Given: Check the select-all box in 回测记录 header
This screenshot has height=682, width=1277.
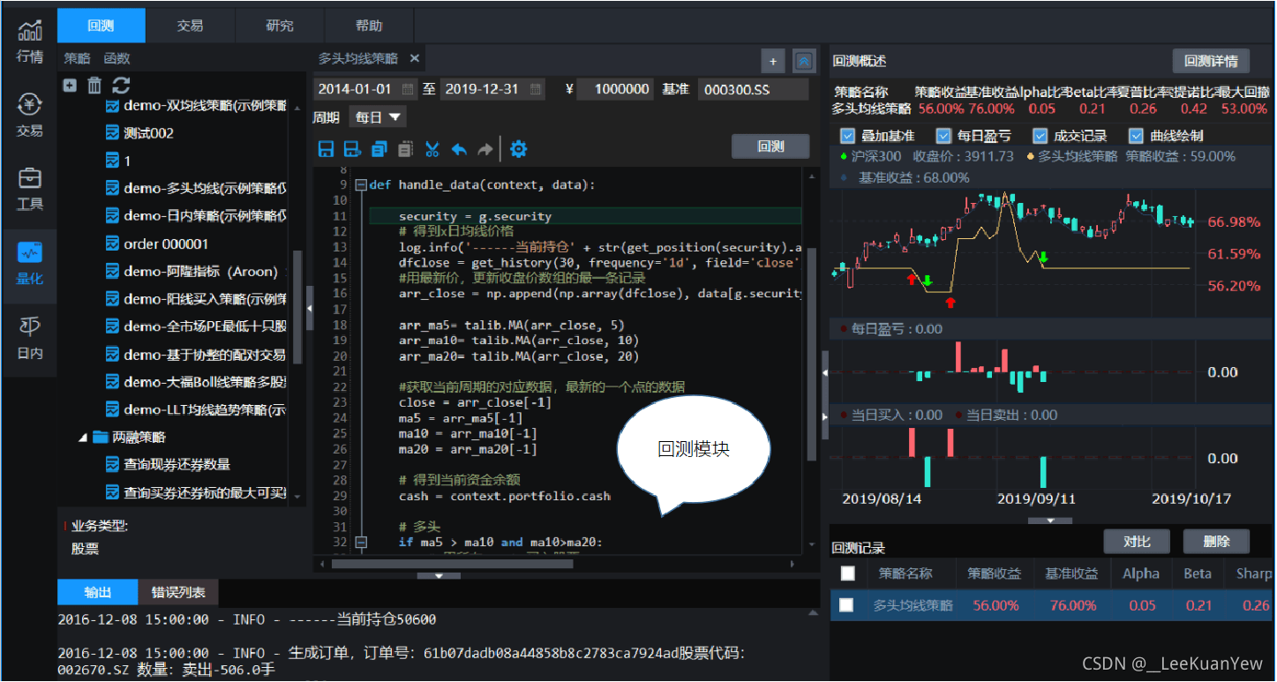Looking at the screenshot, I should point(848,573).
